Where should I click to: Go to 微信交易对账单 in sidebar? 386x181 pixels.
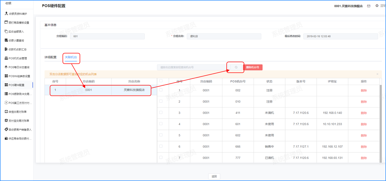(x=18, y=112)
